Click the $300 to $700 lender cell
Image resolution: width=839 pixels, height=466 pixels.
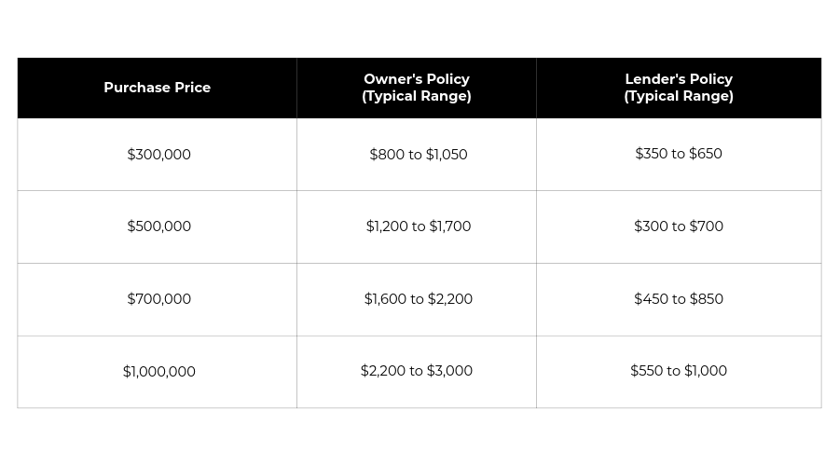click(x=679, y=226)
